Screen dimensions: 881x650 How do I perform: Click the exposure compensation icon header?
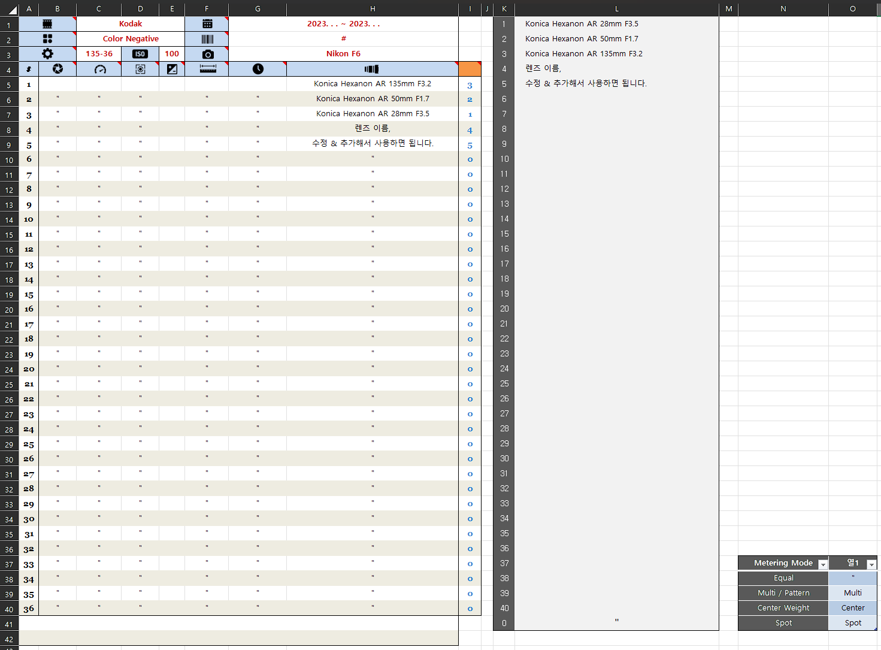172,69
